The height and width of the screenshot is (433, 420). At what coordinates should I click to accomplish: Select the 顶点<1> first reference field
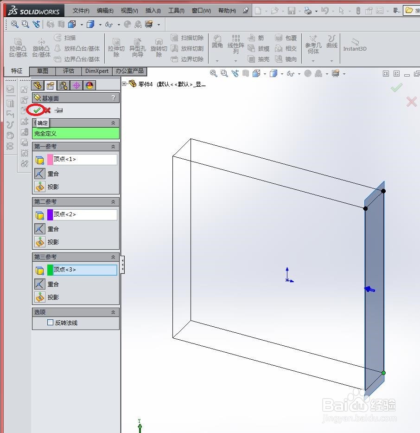point(85,159)
